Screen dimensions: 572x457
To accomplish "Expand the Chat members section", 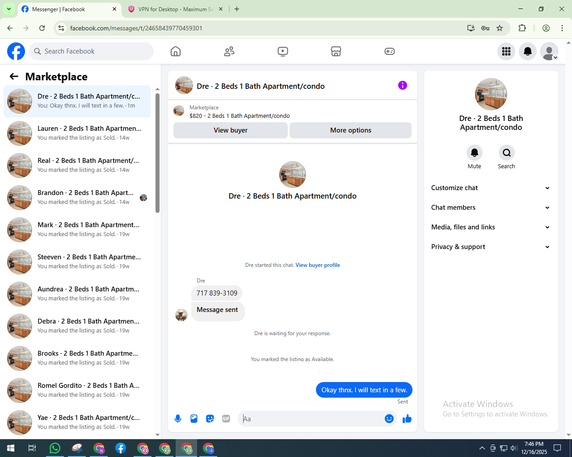I will click(x=491, y=208).
